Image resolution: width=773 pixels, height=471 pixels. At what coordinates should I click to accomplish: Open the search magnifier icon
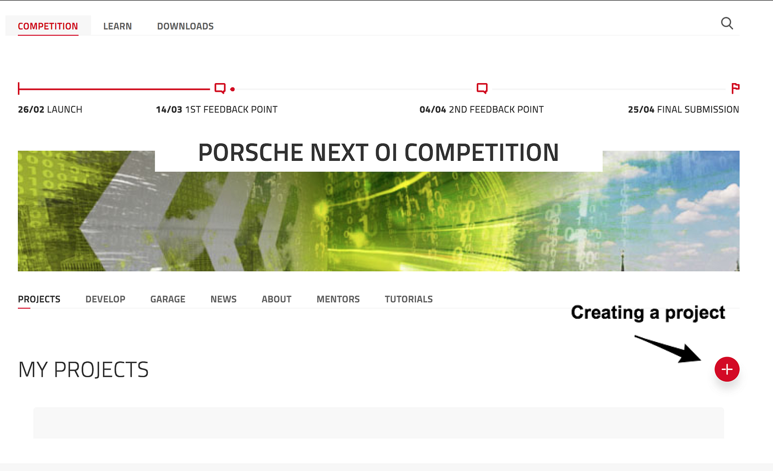727,23
